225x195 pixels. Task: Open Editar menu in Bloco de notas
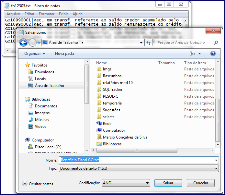[29, 14]
